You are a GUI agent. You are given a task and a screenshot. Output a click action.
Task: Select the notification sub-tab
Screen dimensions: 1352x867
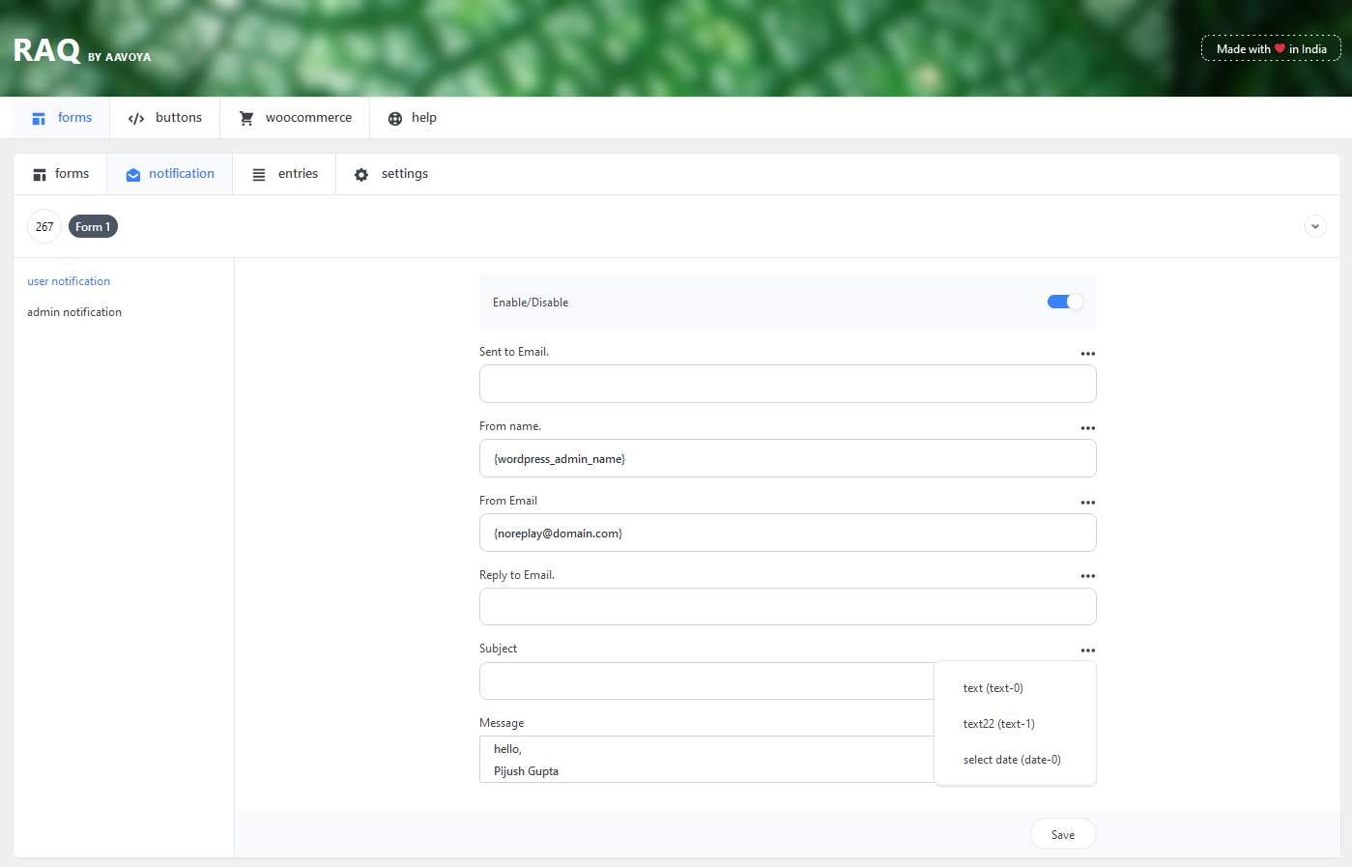tap(170, 174)
